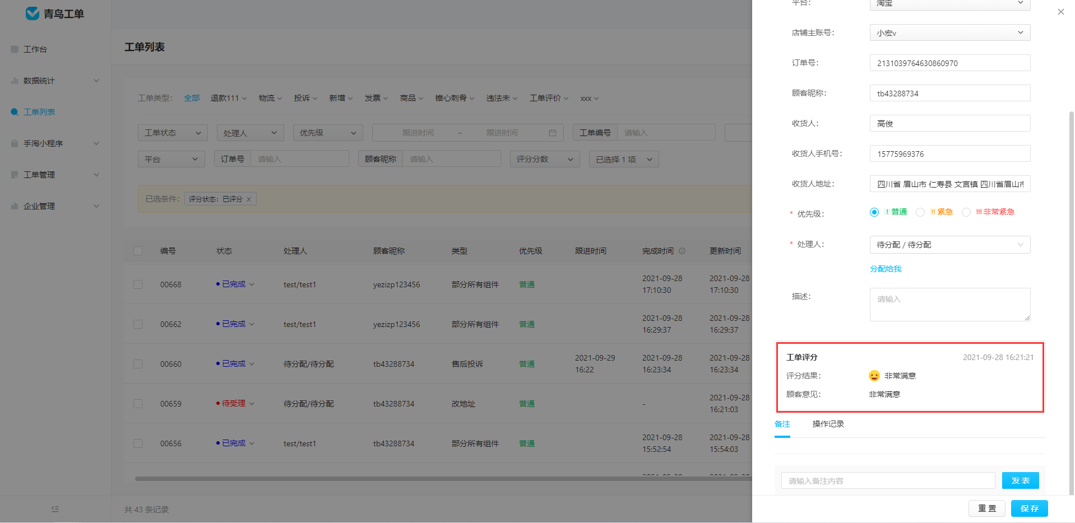Screen dimensions: 1075x523
Task: Open the 处理人 待分配 / 待分配 selector
Action: point(950,245)
